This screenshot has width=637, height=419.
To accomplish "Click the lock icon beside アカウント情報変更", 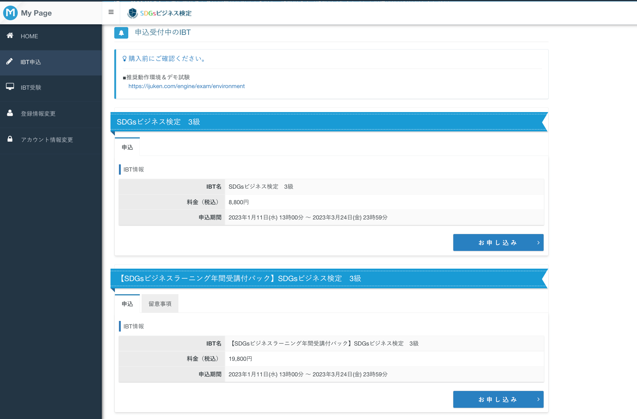I will tap(10, 139).
